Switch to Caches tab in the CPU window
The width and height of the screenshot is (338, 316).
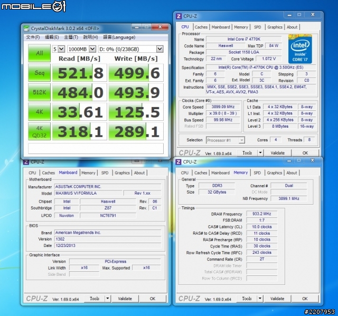pyautogui.click(x=201, y=27)
